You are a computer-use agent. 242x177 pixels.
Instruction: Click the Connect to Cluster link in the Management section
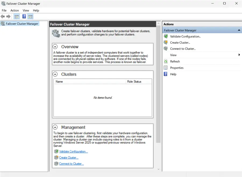pos(72,164)
